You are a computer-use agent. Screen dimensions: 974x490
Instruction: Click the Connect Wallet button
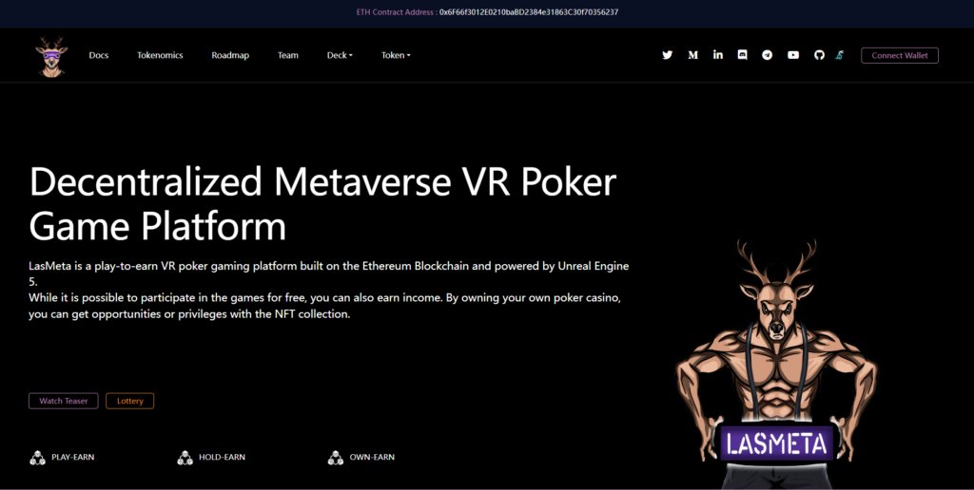click(x=900, y=55)
